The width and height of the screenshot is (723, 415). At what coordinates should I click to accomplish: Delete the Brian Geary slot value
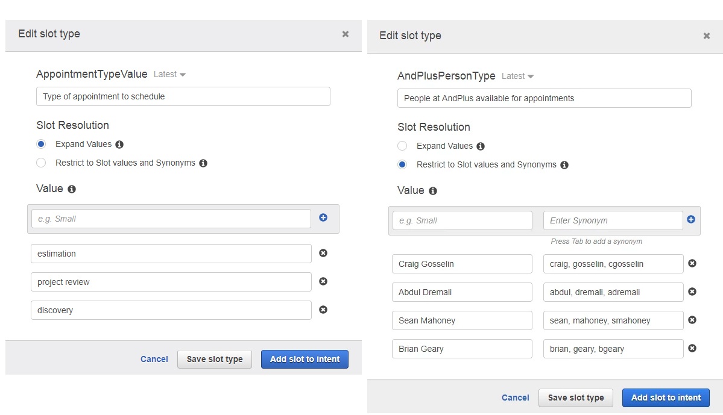(x=692, y=348)
